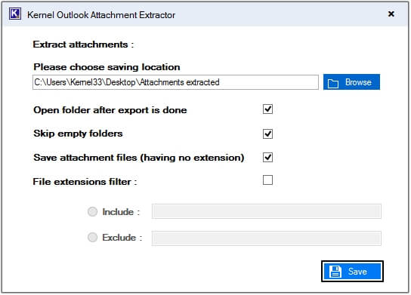This screenshot has width=411, height=295.
Task: Click the 'File extensions filter :' label
Action: point(85,181)
